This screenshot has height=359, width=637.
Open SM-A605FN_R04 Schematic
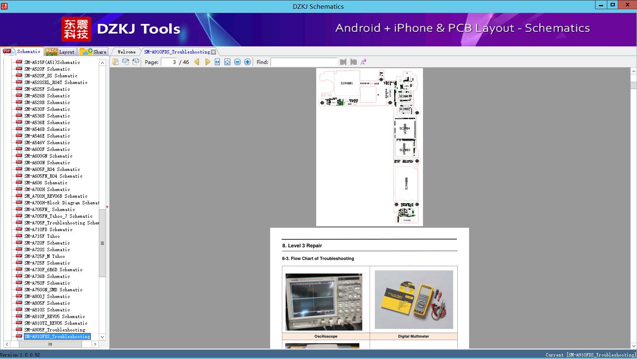(53, 176)
